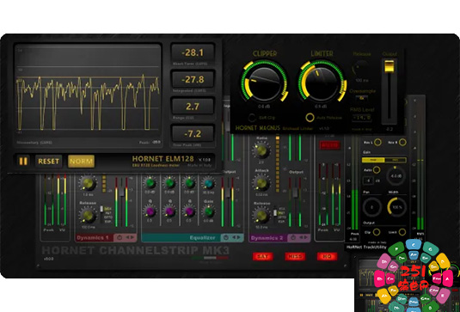Toggle the SAT button on ChannelStrip
The width and height of the screenshot is (460, 312).
click(262, 257)
